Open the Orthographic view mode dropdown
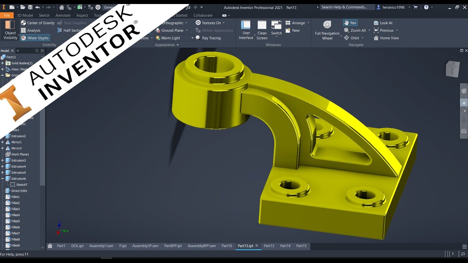This screenshot has height=263, width=468. point(186,23)
